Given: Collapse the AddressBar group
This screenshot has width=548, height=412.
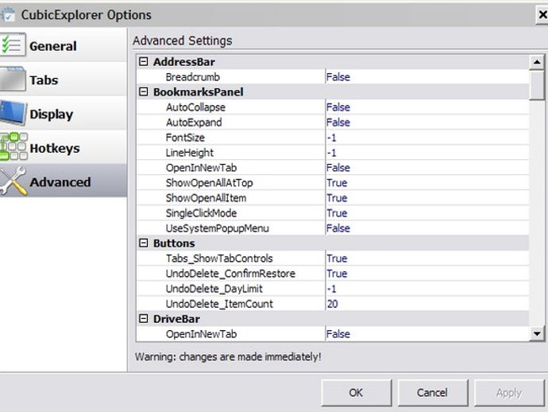Looking at the screenshot, I should [x=143, y=62].
